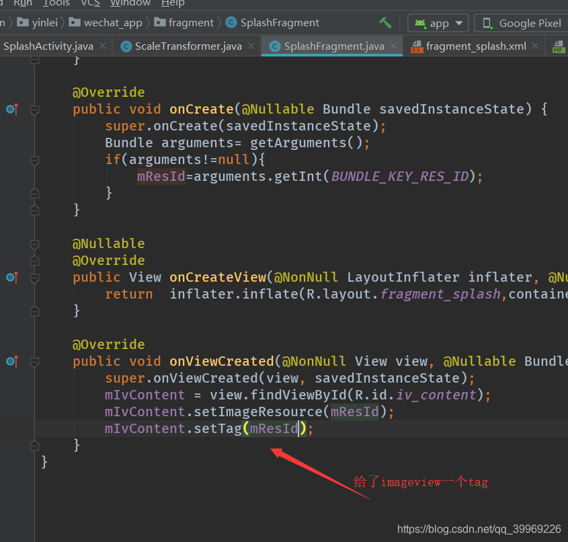Close the ScaleTransformer.java tab

pos(252,46)
